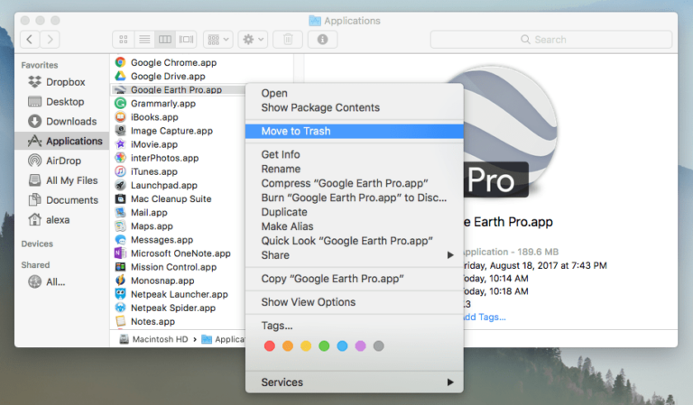Open the gear Action menu
Image resolution: width=693 pixels, height=405 pixels.
pyautogui.click(x=254, y=40)
